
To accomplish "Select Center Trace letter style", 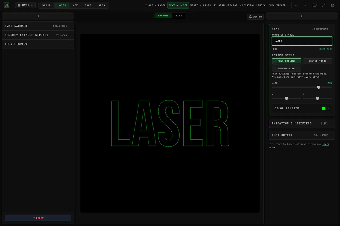I will 317,61.
